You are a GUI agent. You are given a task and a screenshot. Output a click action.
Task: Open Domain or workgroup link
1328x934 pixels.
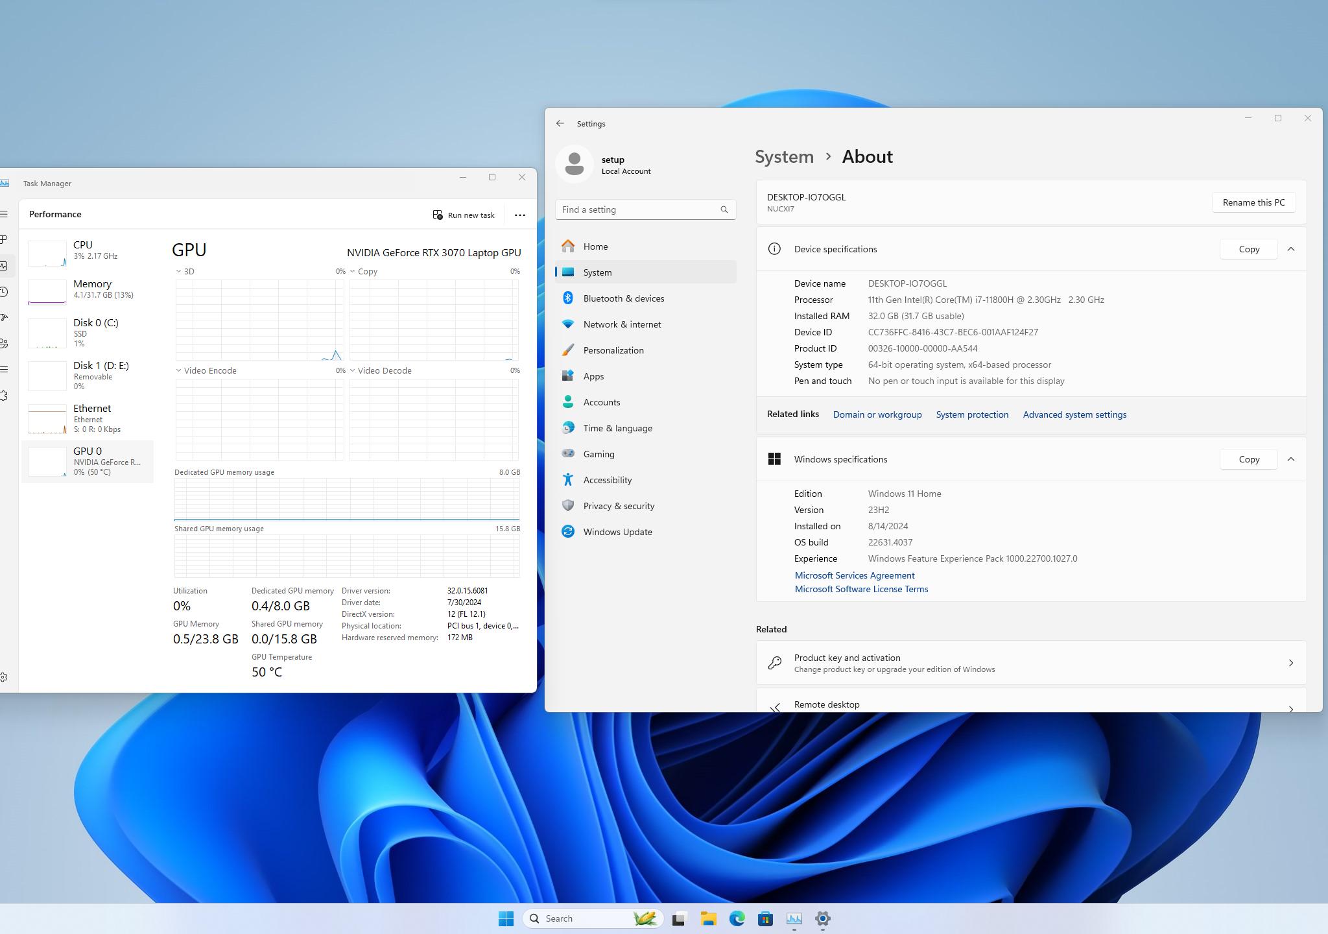point(877,414)
